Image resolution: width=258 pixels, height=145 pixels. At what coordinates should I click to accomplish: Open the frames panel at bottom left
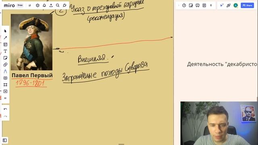(x=5, y=140)
